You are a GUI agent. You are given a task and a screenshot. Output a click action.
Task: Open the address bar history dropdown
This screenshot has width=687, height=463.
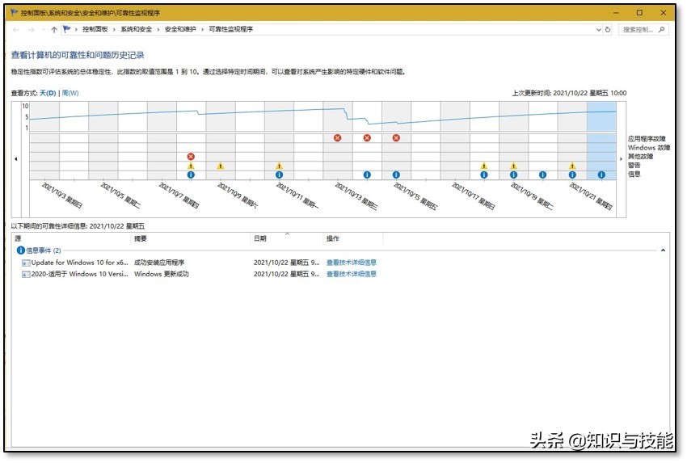point(598,29)
